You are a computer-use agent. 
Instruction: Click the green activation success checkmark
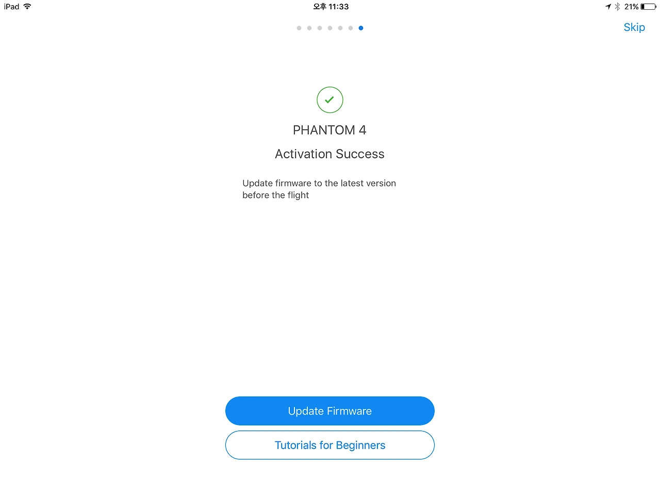coord(330,100)
